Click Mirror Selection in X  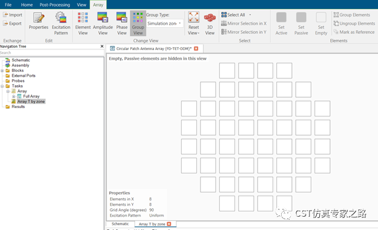(244, 24)
